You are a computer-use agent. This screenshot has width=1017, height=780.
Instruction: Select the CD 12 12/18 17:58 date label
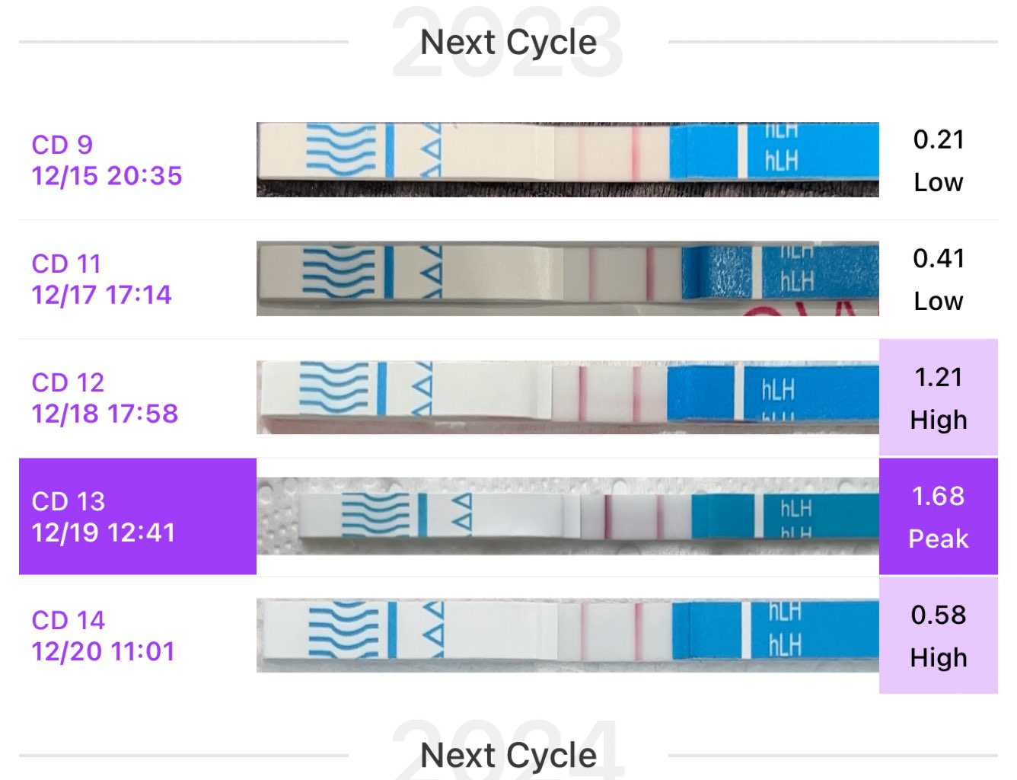click(105, 398)
